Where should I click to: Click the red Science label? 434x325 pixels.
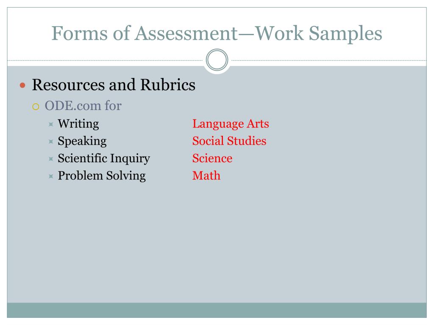(212, 158)
